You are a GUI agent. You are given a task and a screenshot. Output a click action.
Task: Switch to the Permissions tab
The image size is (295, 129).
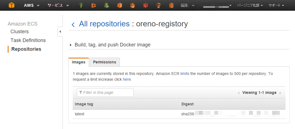pyautogui.click(x=105, y=62)
